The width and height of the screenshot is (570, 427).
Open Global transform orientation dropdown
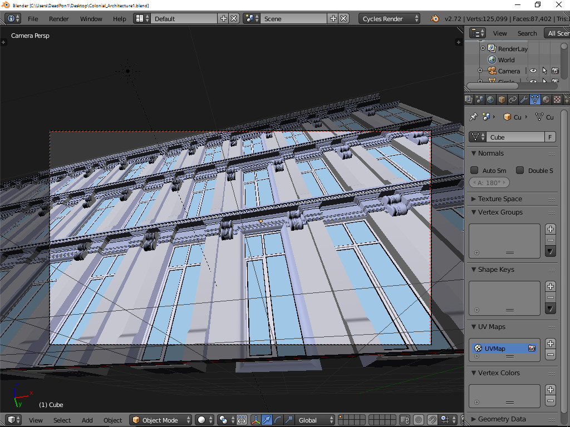[315, 420]
